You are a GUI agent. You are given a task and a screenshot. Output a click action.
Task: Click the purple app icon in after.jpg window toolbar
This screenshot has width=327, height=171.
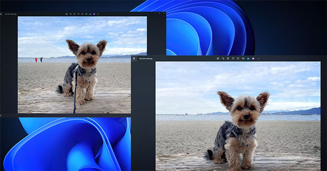(x=253, y=58)
